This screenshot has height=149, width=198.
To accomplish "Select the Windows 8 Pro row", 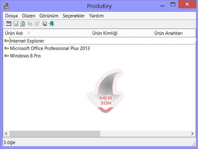I will pyautogui.click(x=100, y=56).
